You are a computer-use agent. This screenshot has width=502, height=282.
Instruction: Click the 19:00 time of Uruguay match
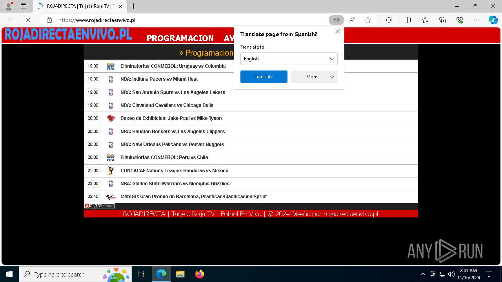pyautogui.click(x=93, y=66)
